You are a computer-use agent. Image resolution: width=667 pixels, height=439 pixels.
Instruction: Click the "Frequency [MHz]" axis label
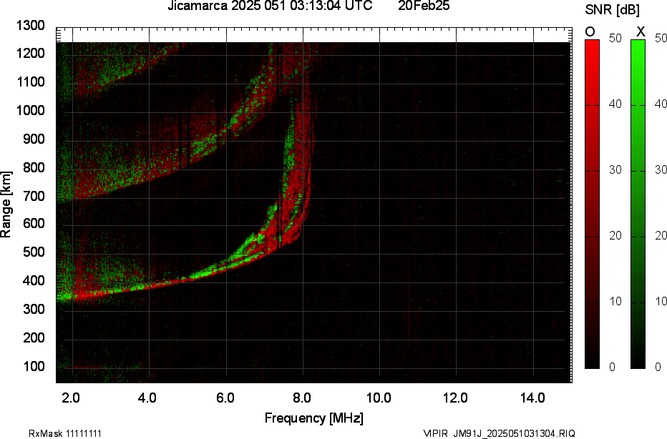pyautogui.click(x=313, y=418)
